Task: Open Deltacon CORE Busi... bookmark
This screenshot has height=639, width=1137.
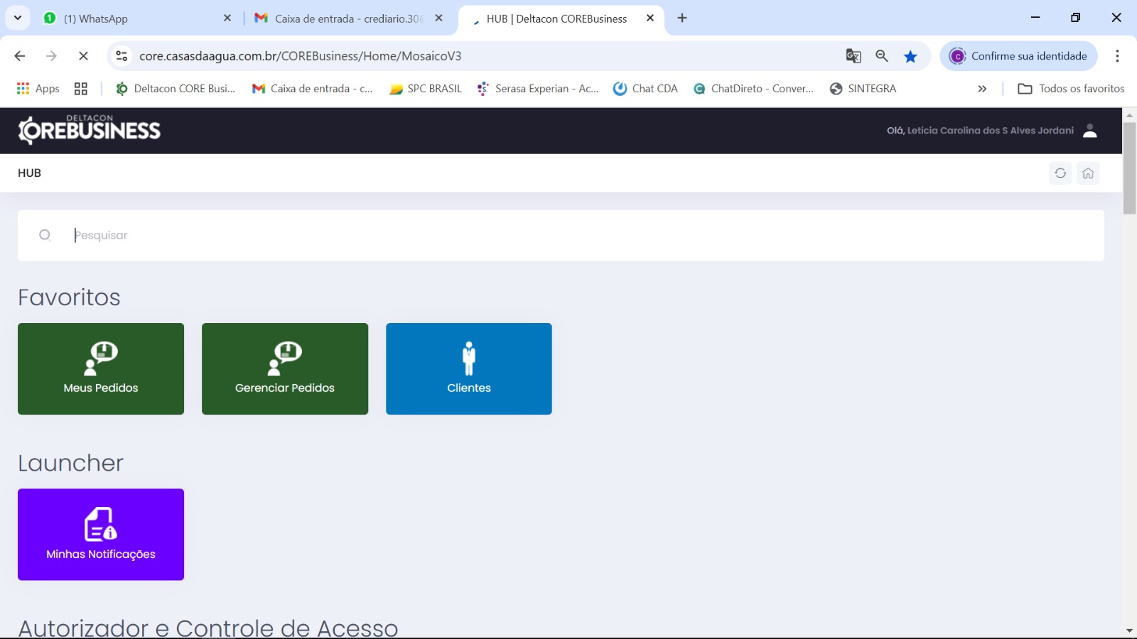Action: [176, 89]
